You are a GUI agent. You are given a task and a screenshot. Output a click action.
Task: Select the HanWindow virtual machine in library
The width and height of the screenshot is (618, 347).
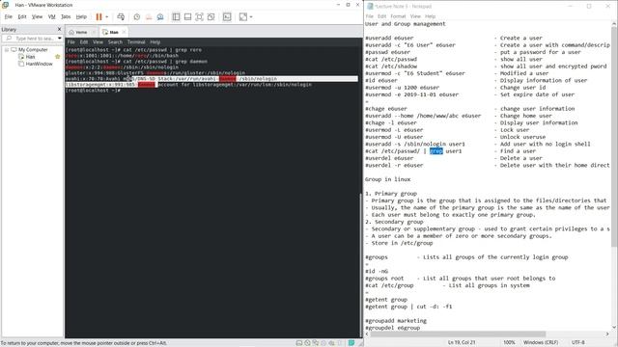39,64
